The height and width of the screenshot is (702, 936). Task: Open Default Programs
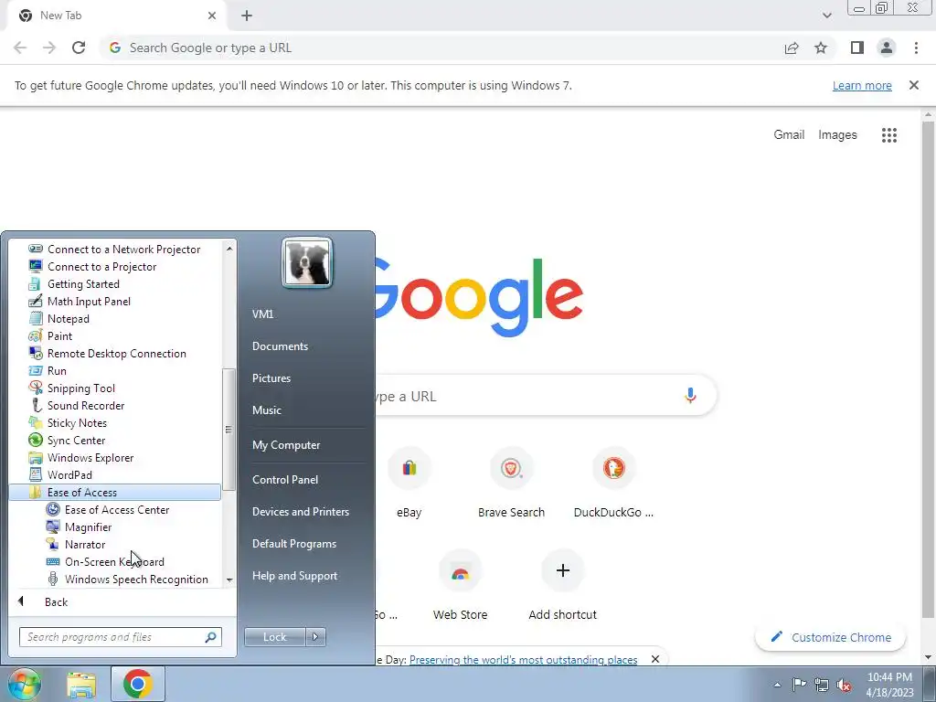(x=293, y=544)
